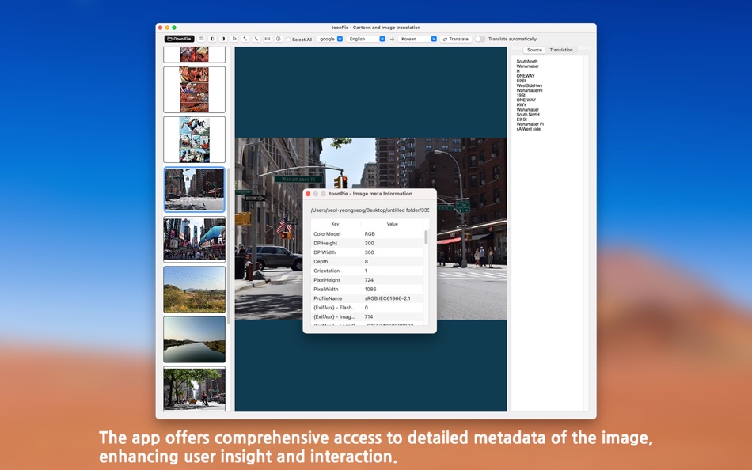Check the Select All checkbox
The image size is (752, 470).
(288, 40)
